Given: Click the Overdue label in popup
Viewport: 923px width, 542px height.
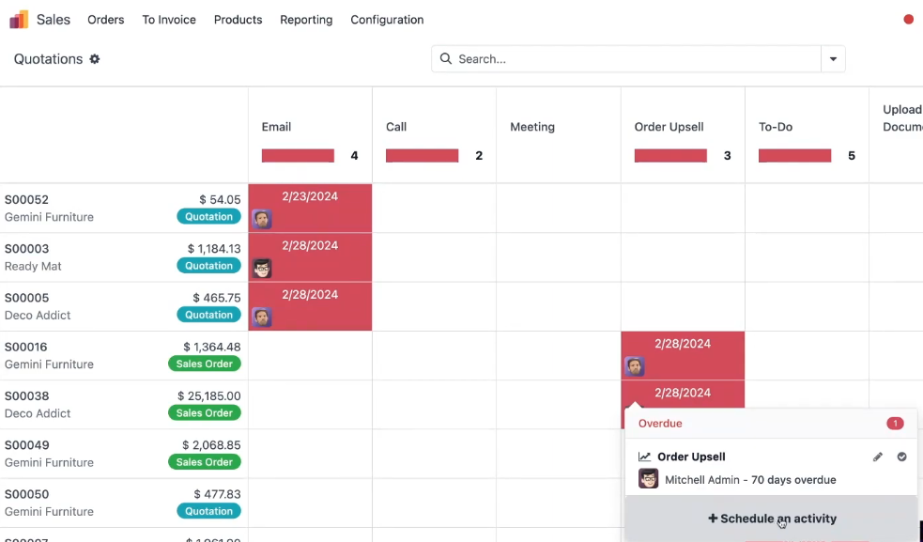Looking at the screenshot, I should point(660,423).
